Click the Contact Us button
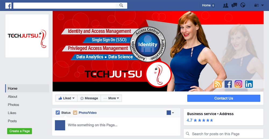269x139 pixels. [x=224, y=98]
